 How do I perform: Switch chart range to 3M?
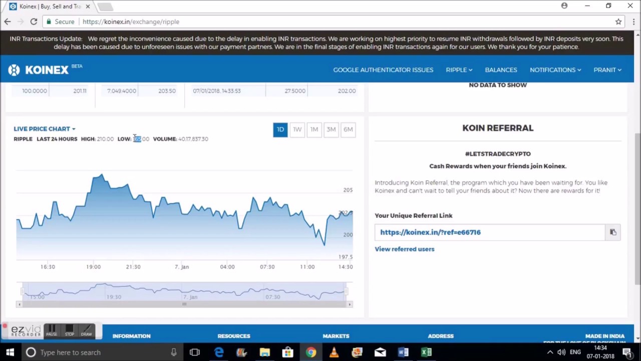click(331, 129)
